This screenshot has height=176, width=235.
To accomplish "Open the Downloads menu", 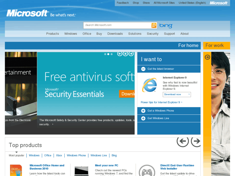I will [115, 34].
